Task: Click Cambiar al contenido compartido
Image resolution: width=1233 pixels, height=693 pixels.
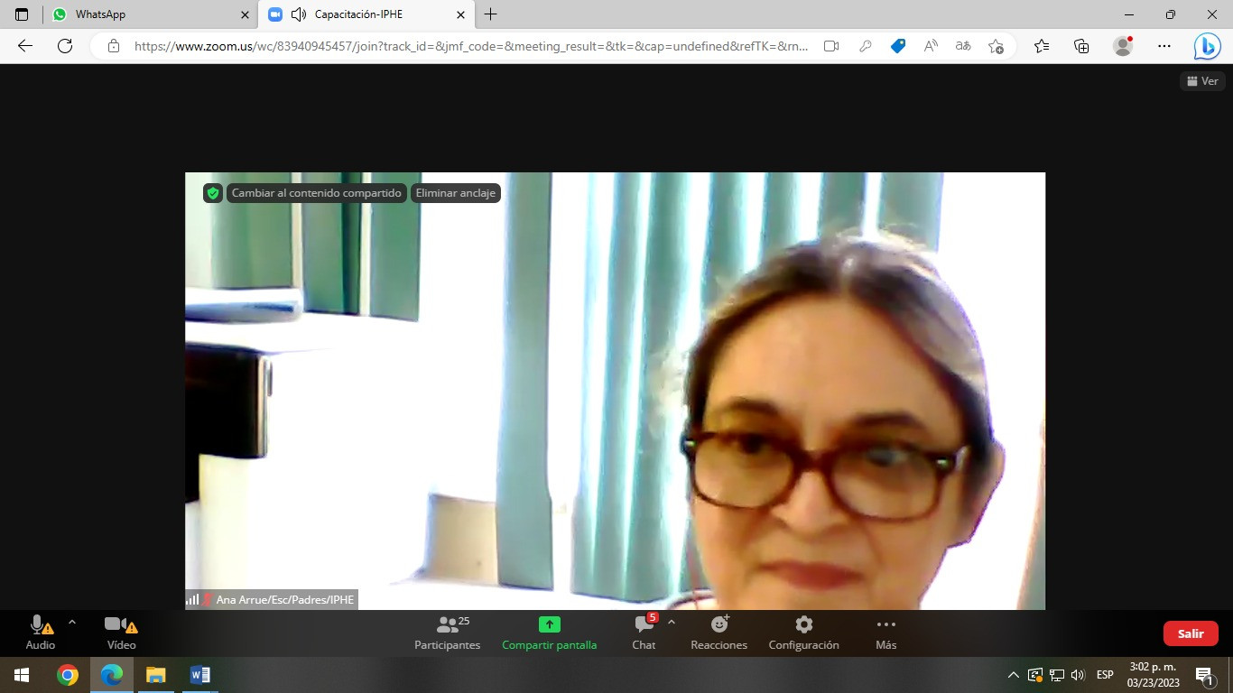Action: click(x=316, y=193)
